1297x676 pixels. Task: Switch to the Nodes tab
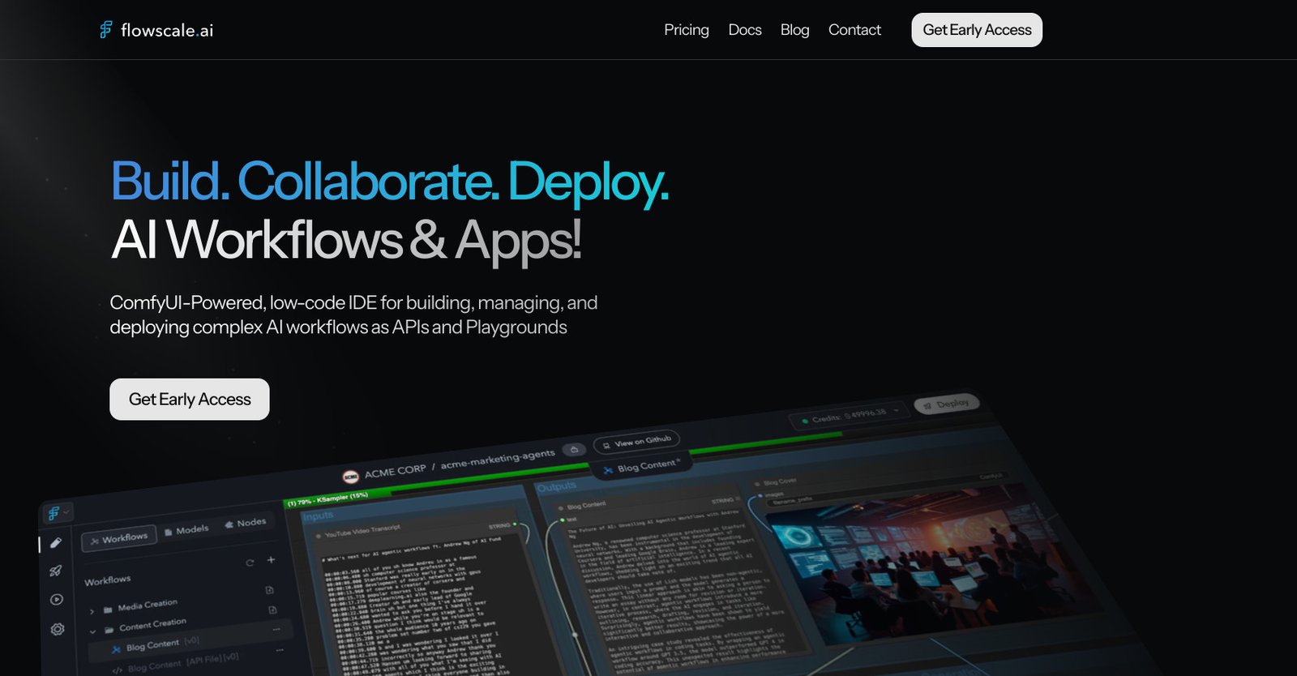pyautogui.click(x=246, y=523)
